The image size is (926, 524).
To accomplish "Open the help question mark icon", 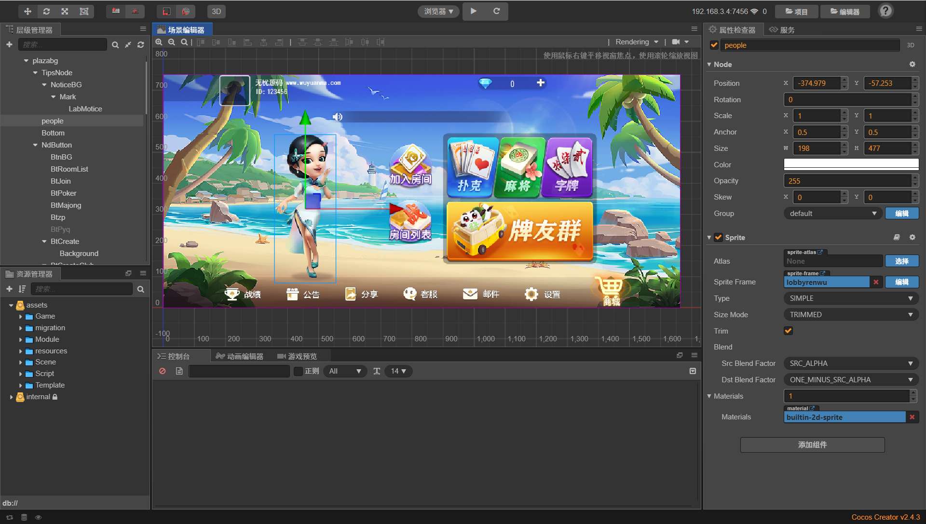I will (x=885, y=11).
